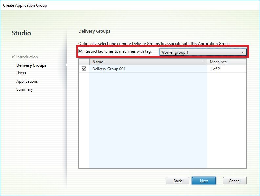Click Next to continue the wizard
Viewport: 260px width, 196px height.
pos(204,181)
